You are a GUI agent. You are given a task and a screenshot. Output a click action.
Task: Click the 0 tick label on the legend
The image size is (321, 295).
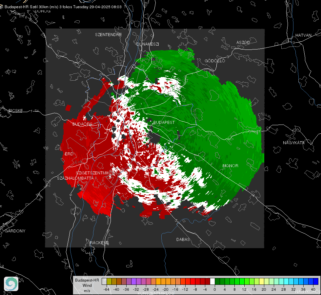point(215,289)
